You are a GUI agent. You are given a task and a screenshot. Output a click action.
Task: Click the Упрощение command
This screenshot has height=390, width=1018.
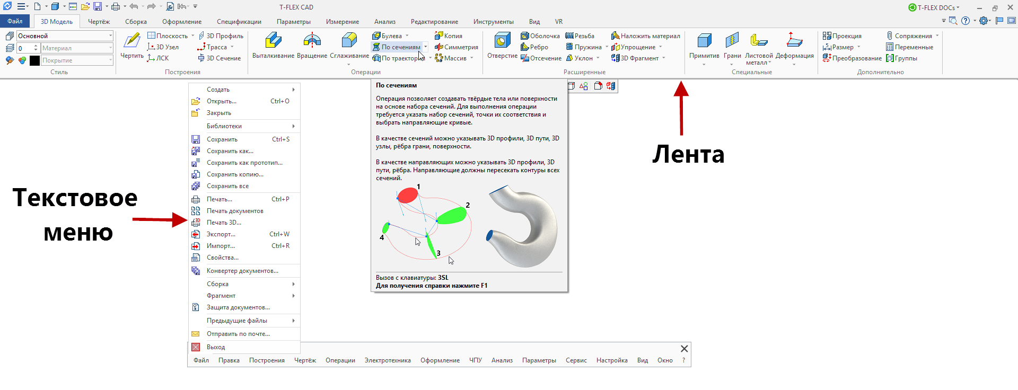click(633, 47)
